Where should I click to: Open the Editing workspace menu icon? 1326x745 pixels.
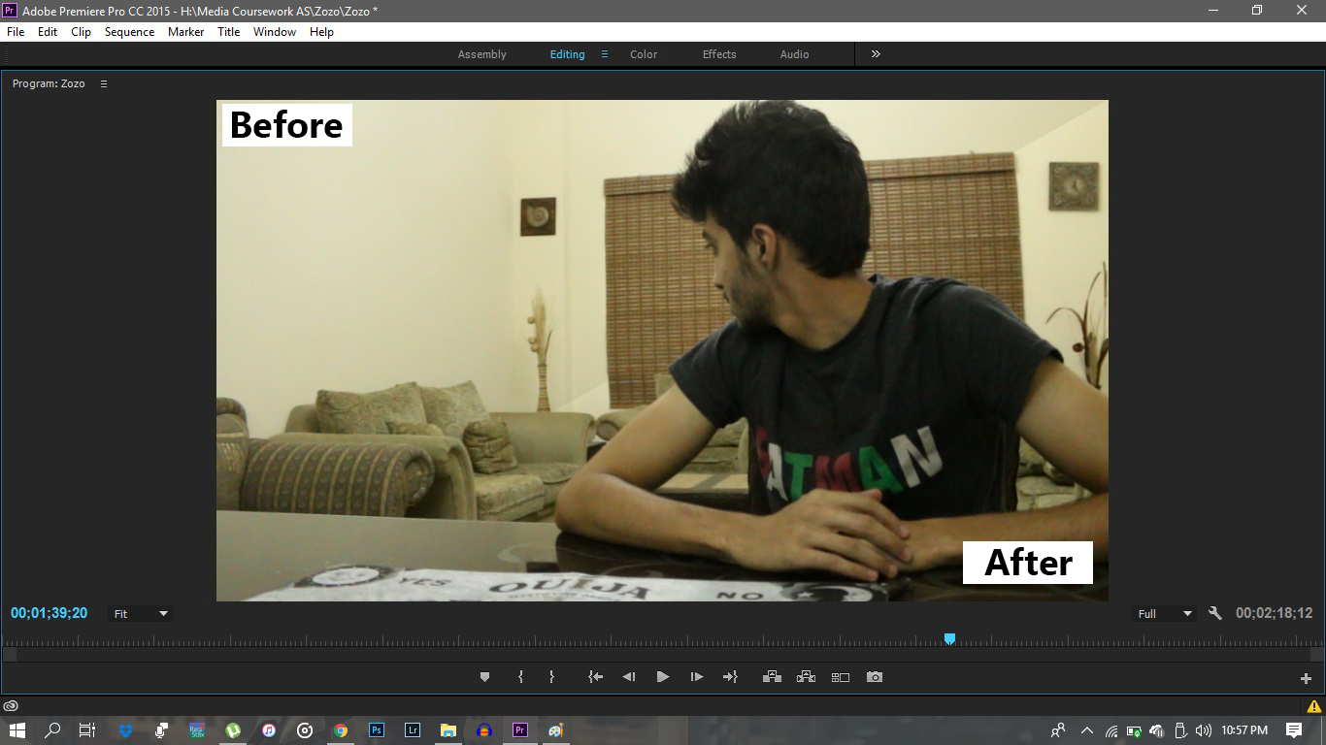click(604, 54)
